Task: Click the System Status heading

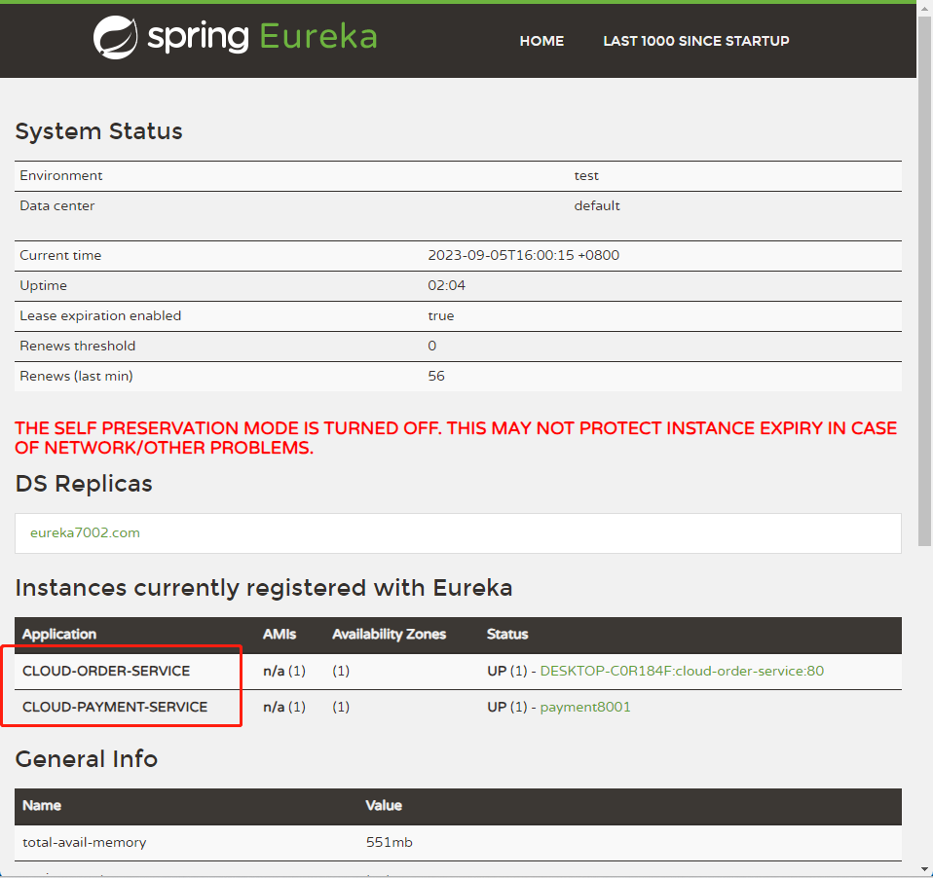Action: [x=98, y=131]
